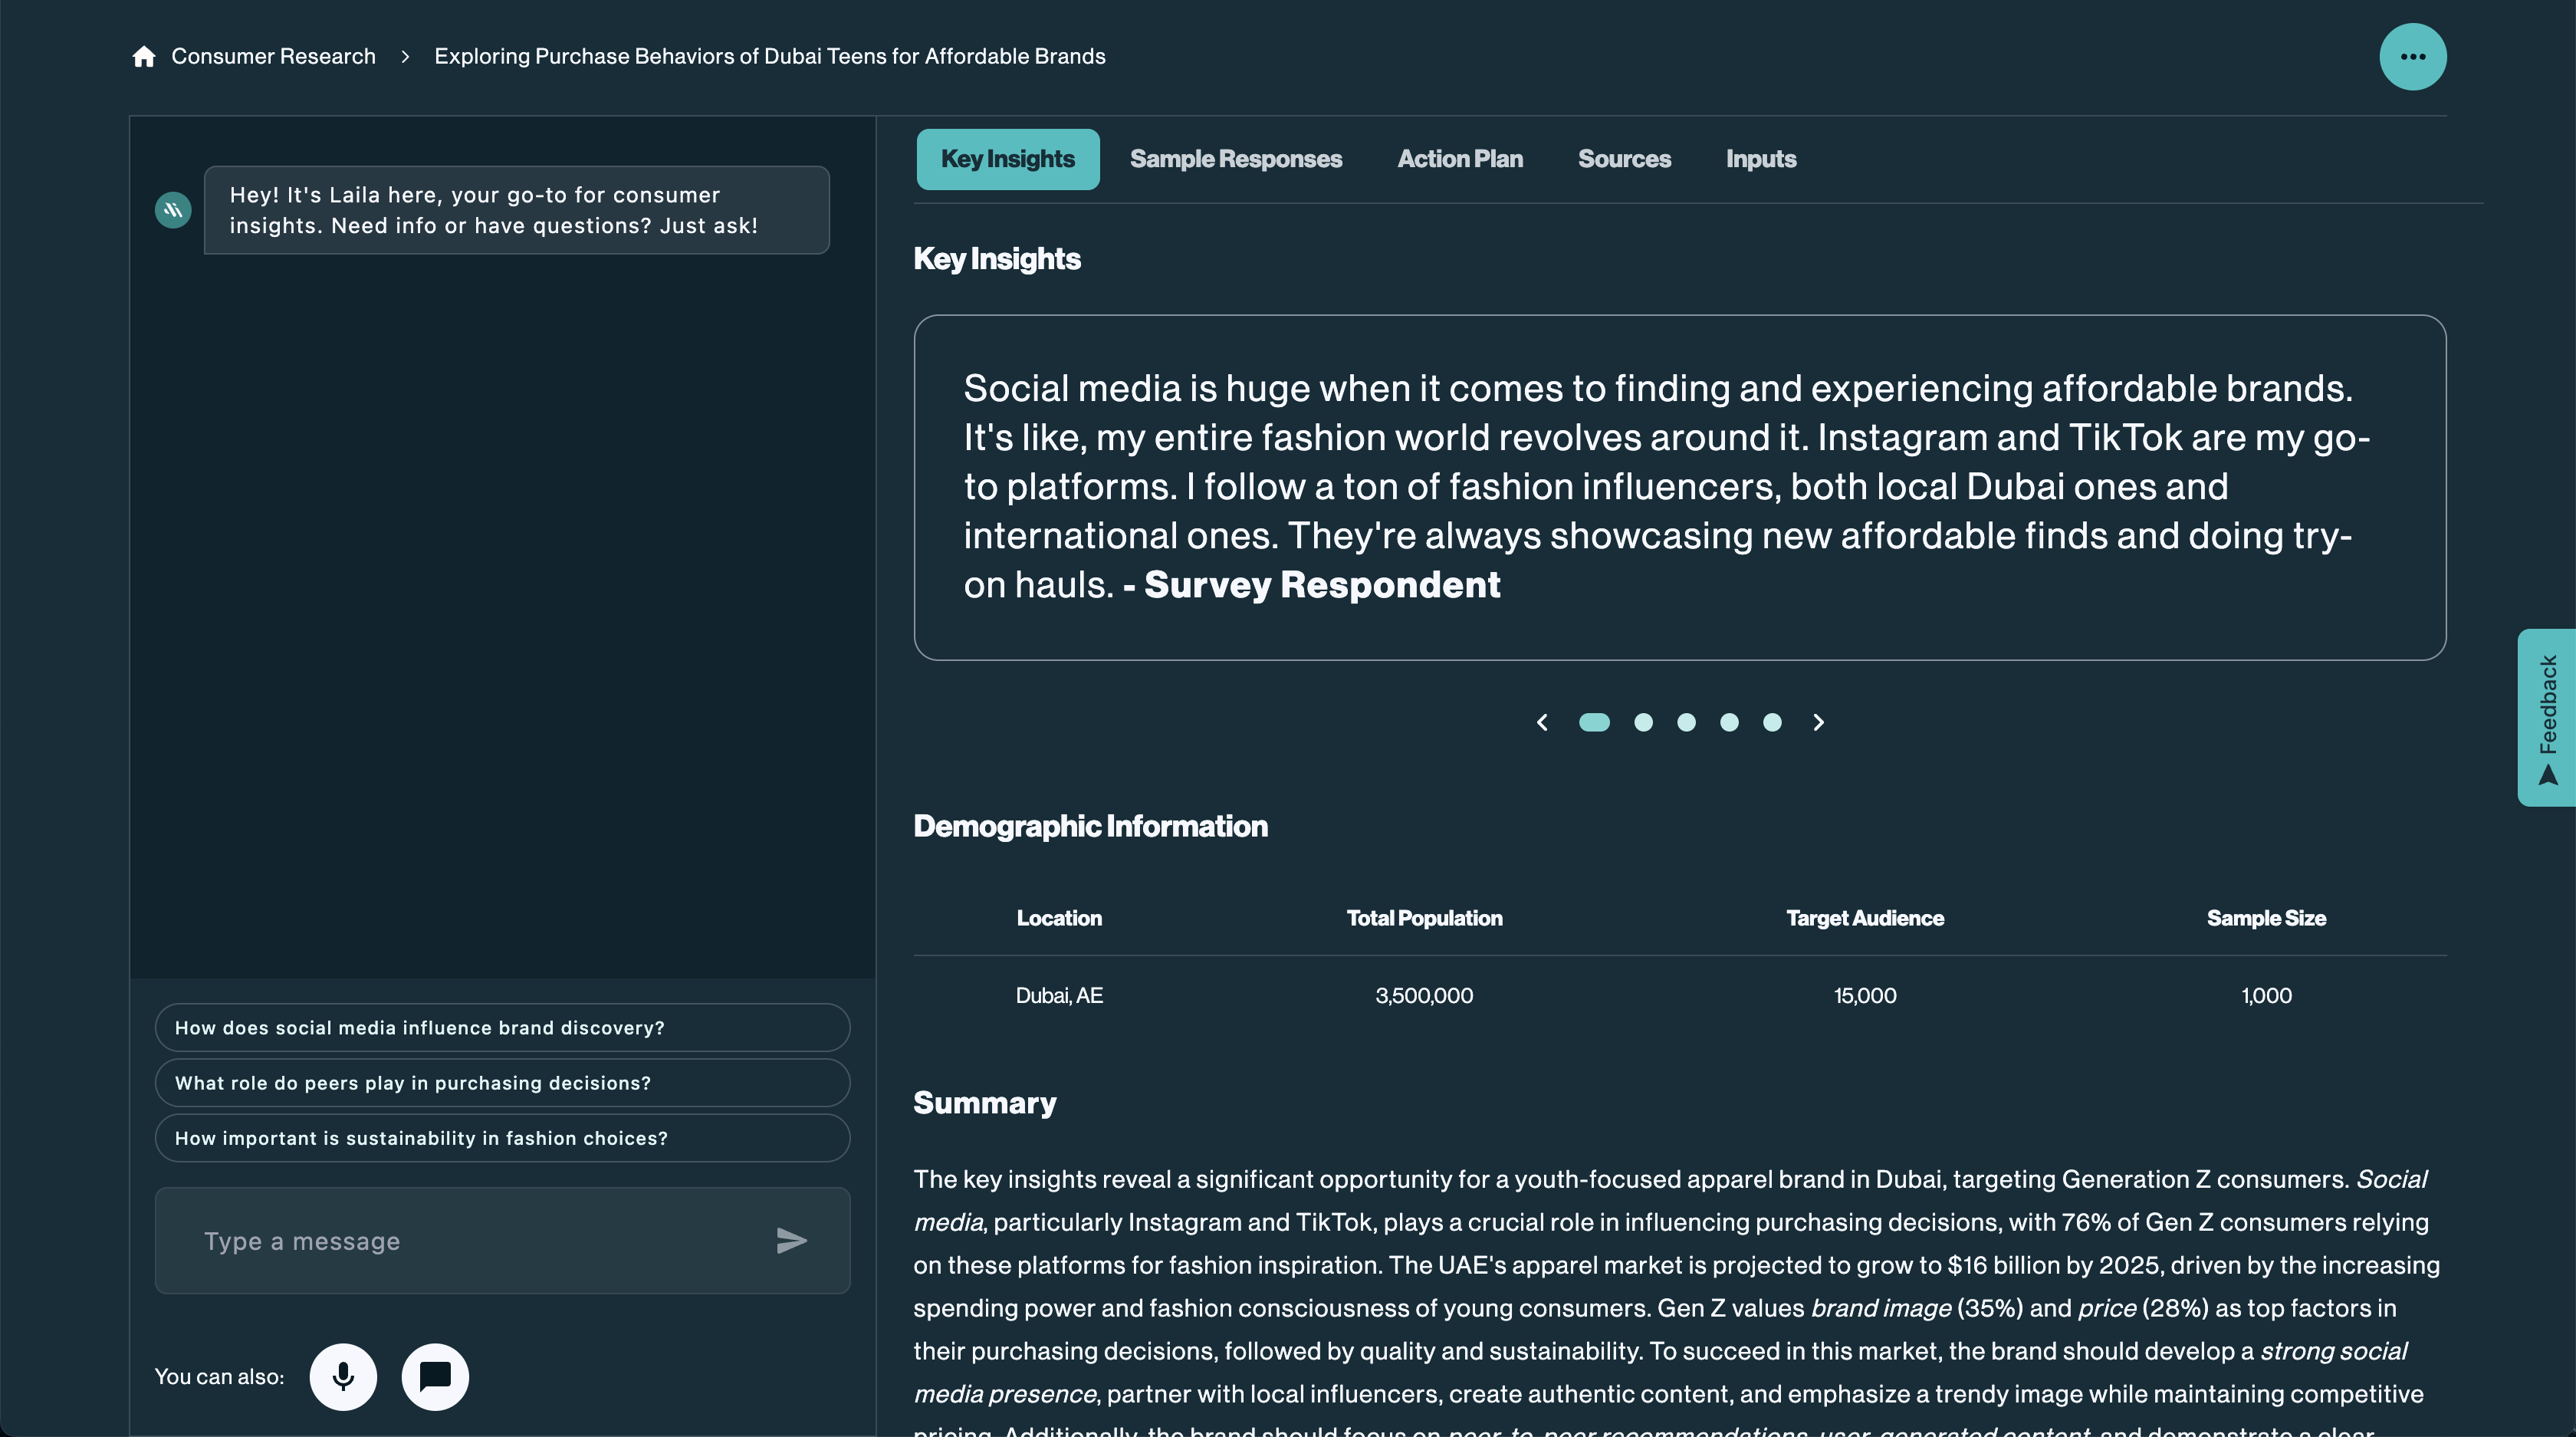Click the microphone voice input button
The height and width of the screenshot is (1437, 2576).
[343, 1376]
